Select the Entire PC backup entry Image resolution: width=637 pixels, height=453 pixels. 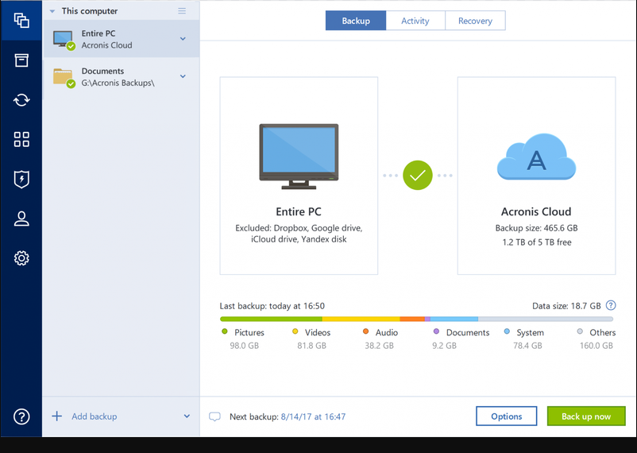(x=121, y=39)
